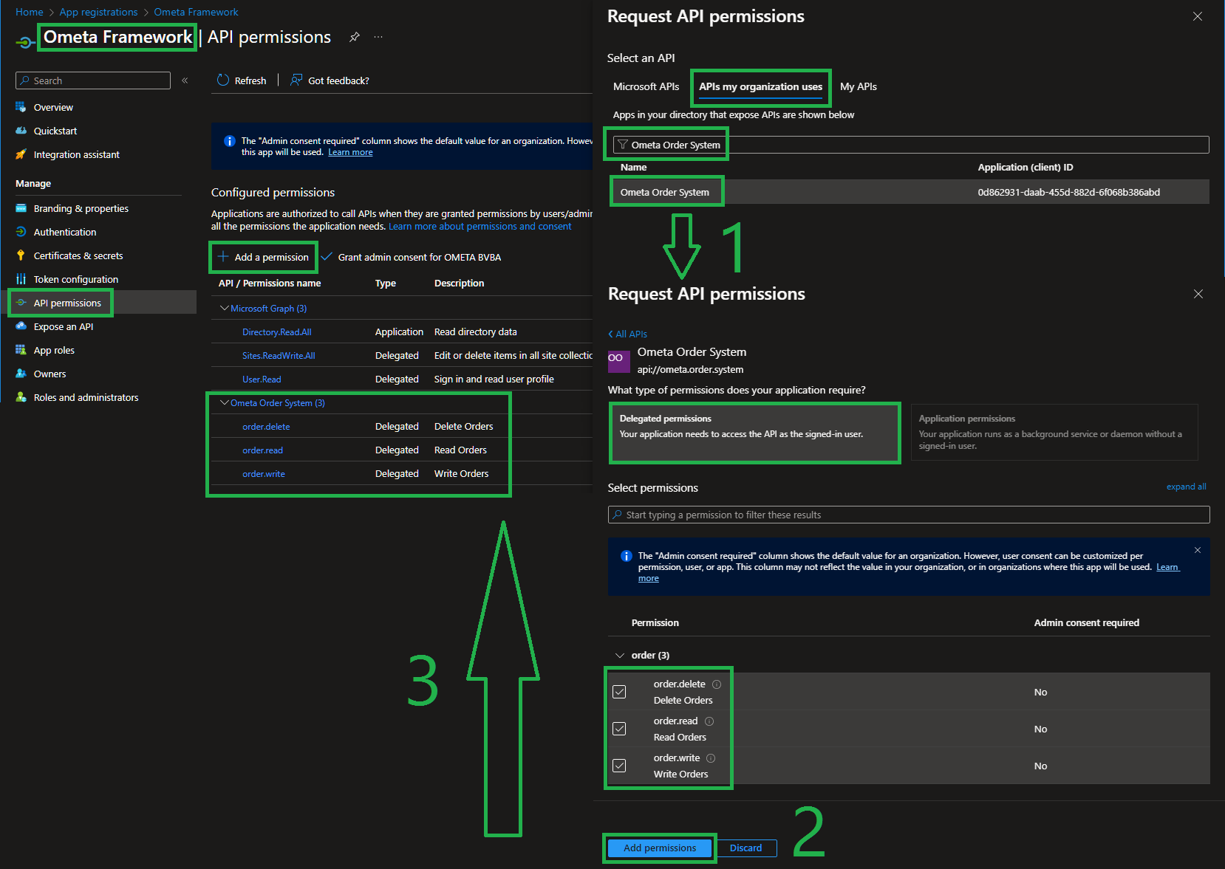Click info icon next to order.delete
This screenshot has width=1225, height=869.
point(717,684)
